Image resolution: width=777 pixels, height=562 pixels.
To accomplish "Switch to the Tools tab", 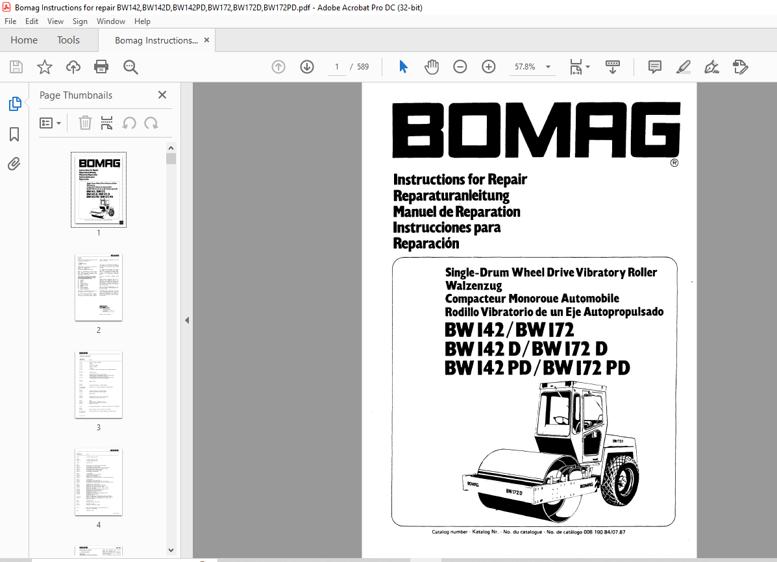I will 68,40.
